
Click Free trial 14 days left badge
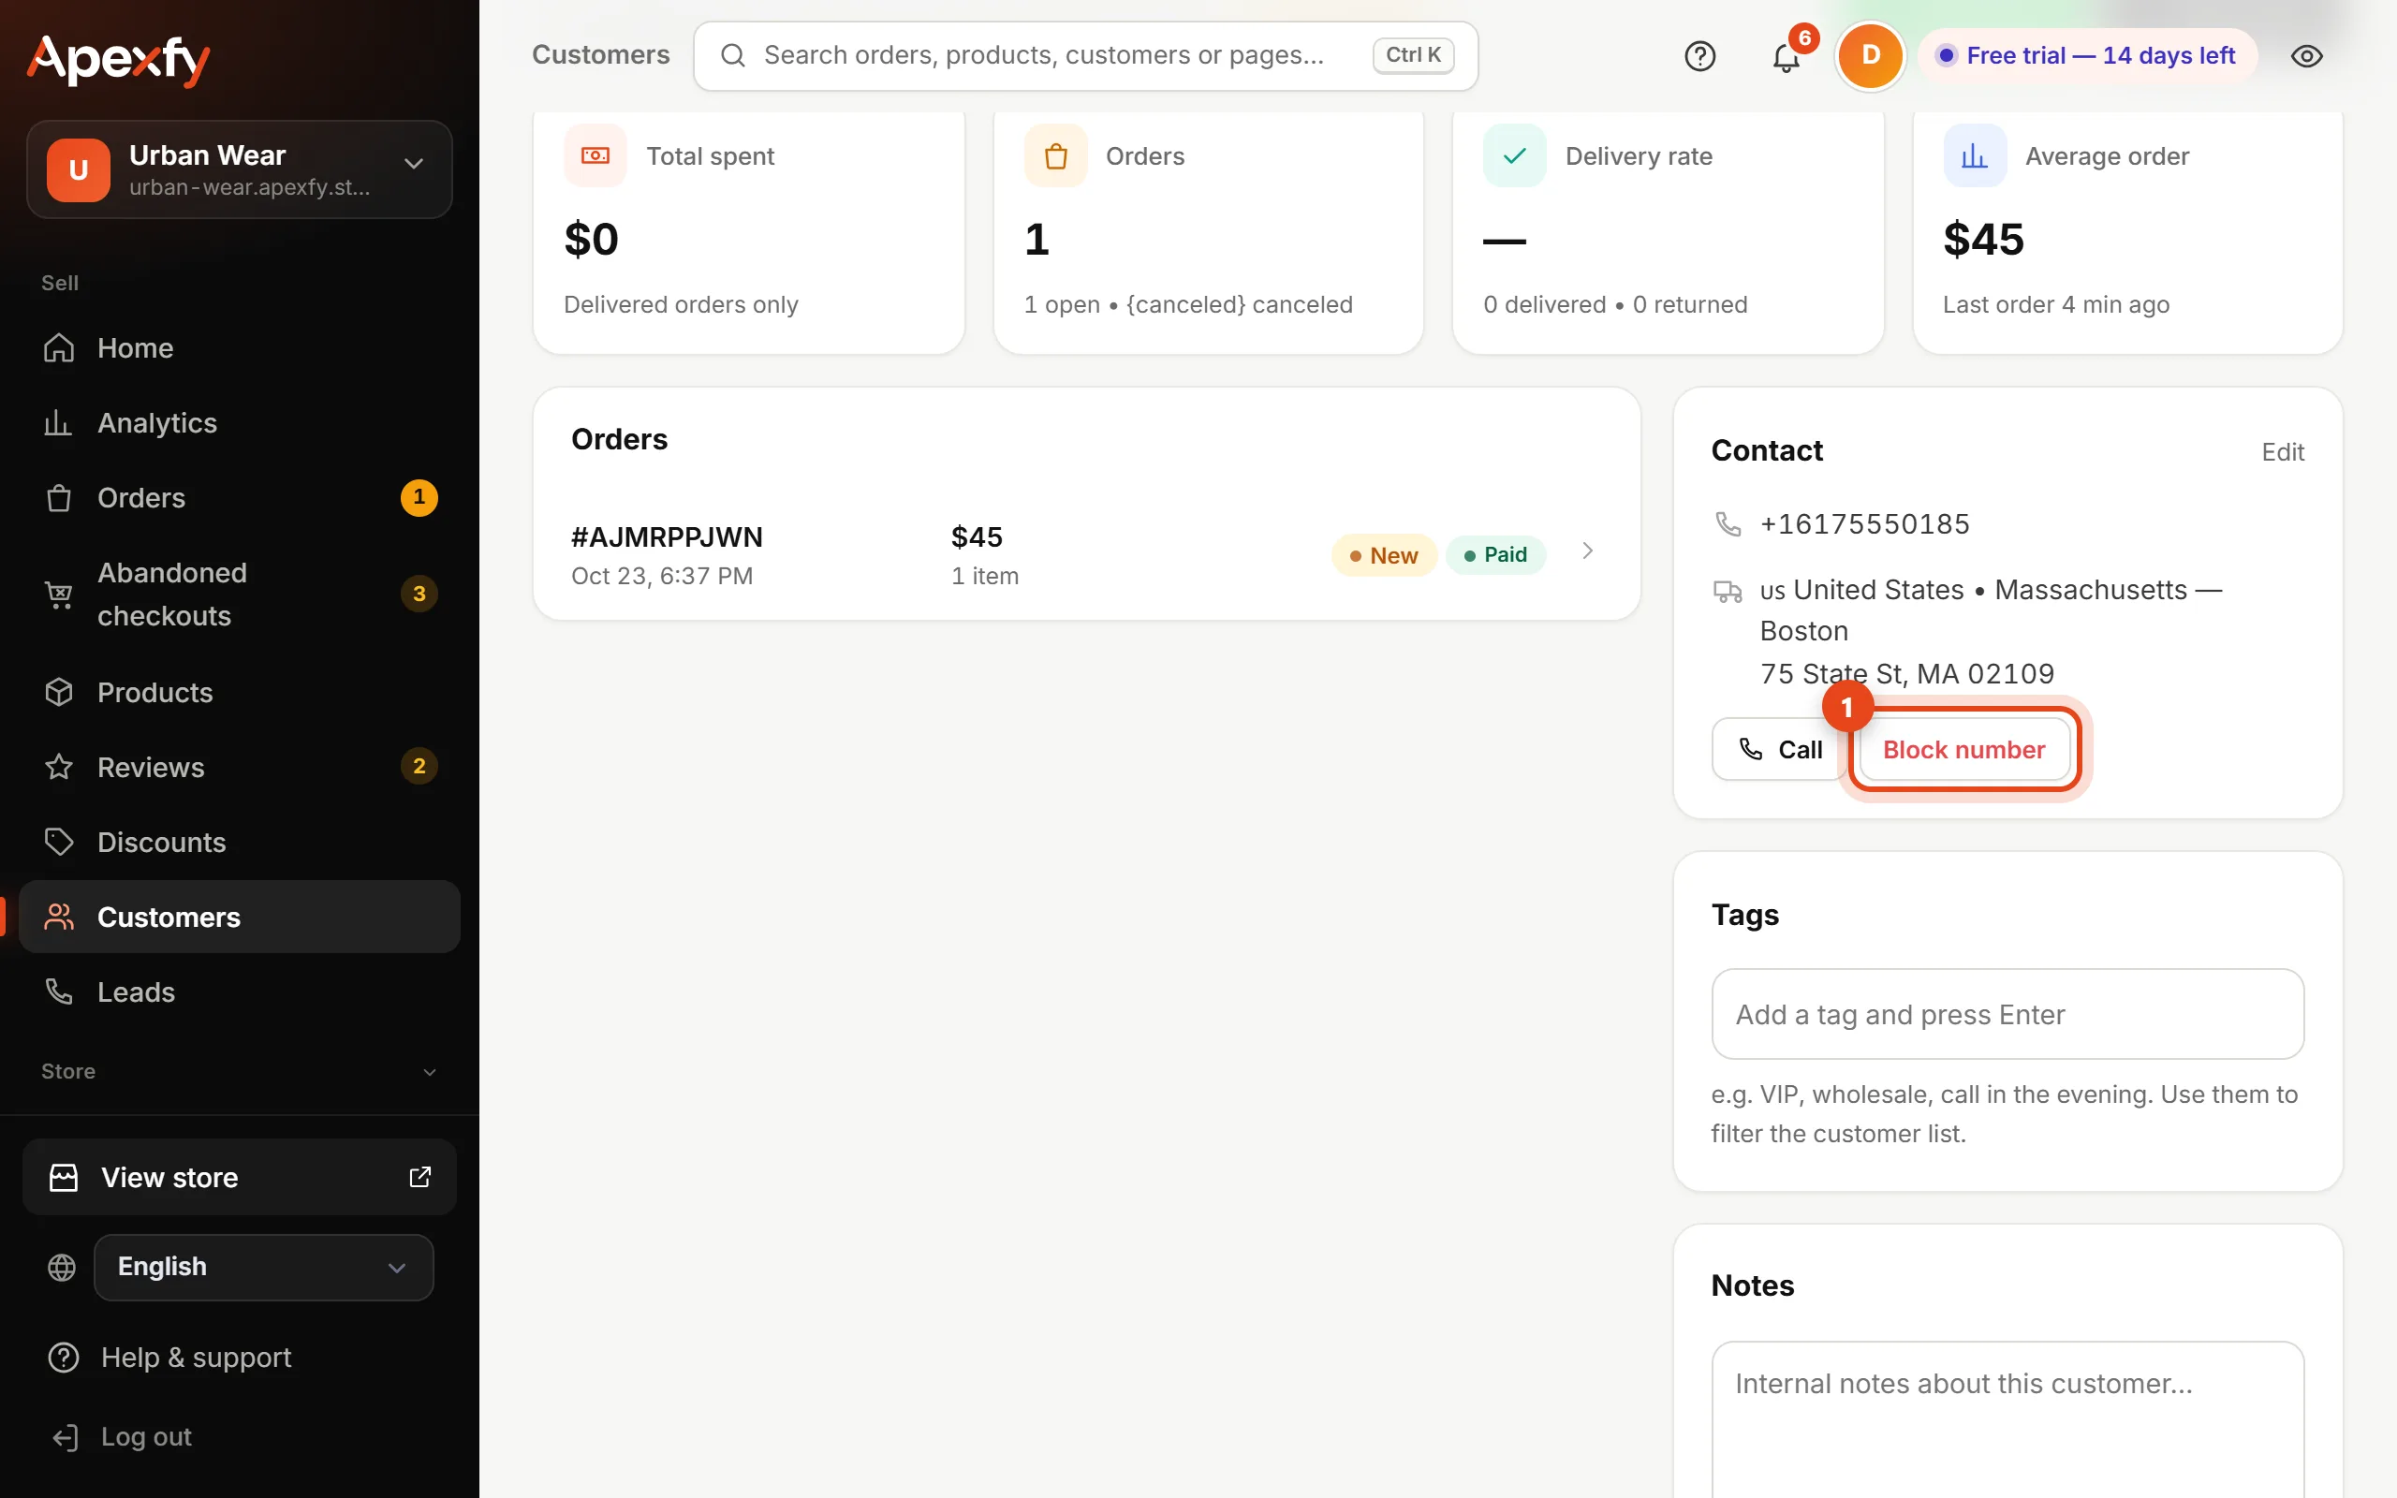pyautogui.click(x=2088, y=55)
